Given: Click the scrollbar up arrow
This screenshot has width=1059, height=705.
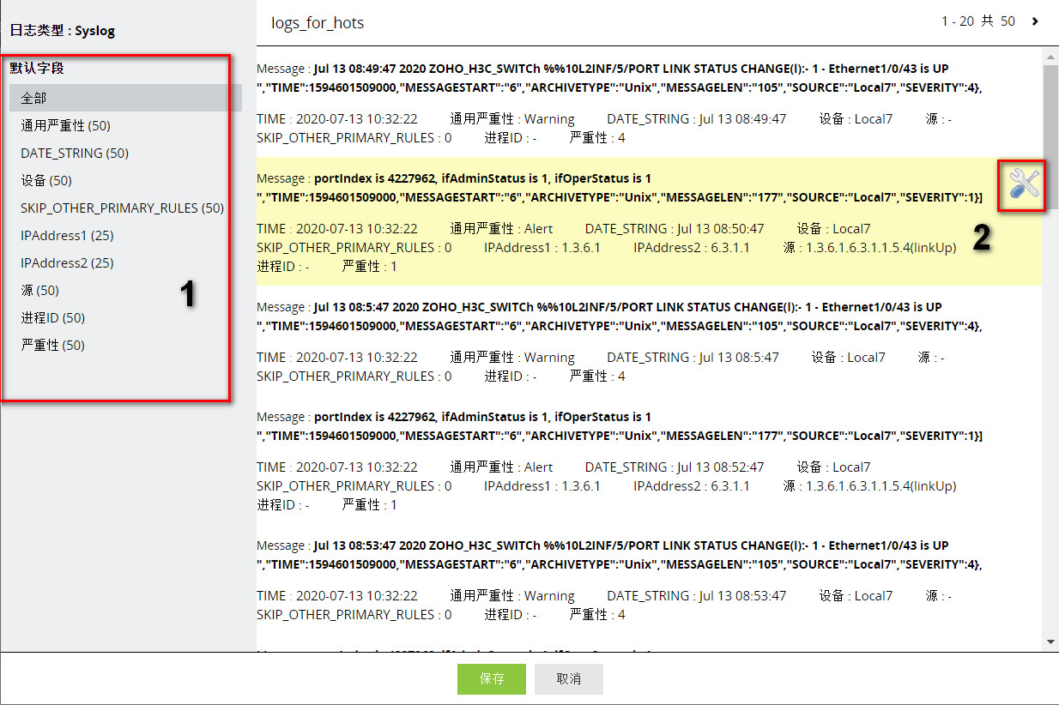Looking at the screenshot, I should point(1050,57).
